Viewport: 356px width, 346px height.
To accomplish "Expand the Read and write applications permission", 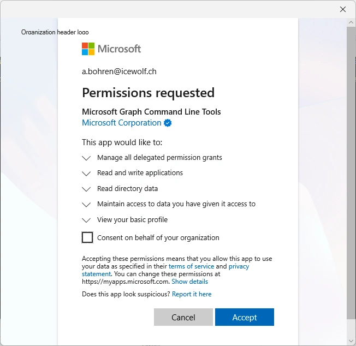I will pyautogui.click(x=86, y=173).
